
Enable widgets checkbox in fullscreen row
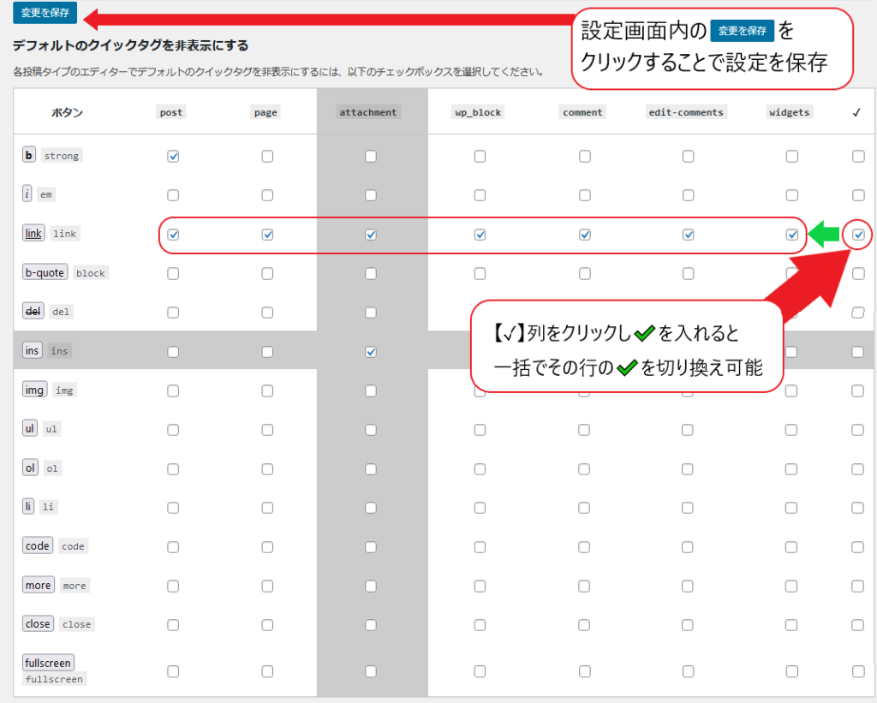792,671
